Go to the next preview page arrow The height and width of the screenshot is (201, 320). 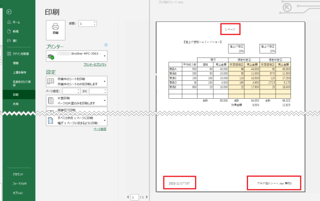[x=146, y=197]
